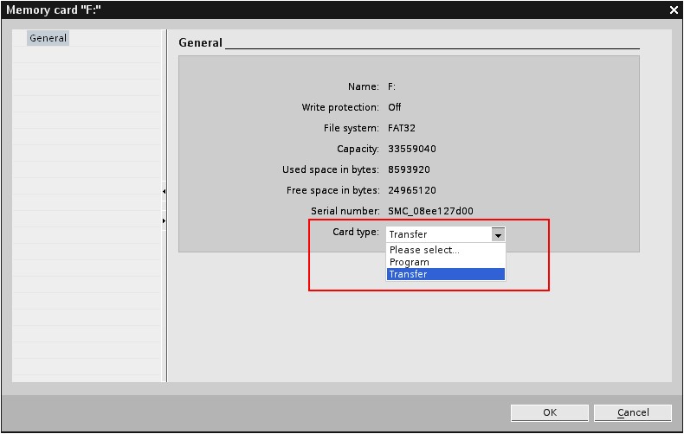Click the right-pointing splitter arrow
684x434 pixels.
tap(164, 221)
